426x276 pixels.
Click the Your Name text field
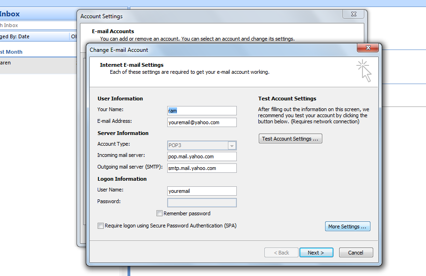click(202, 111)
